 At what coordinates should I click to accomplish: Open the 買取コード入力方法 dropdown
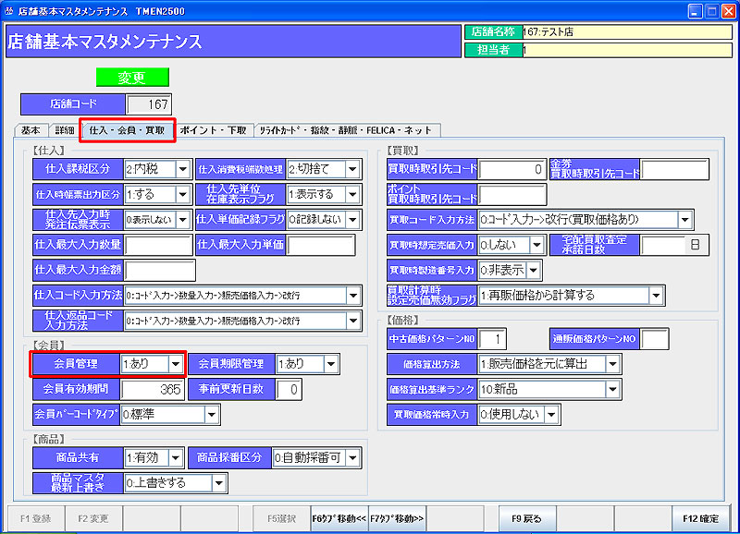coord(684,220)
